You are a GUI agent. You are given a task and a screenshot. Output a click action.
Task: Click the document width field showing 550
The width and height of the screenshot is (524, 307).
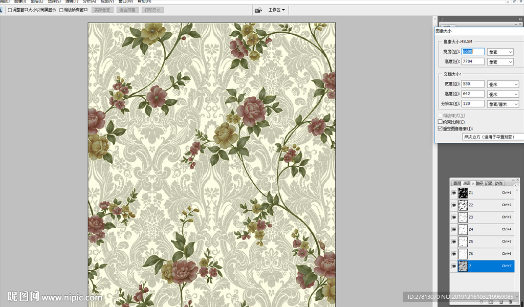pyautogui.click(x=473, y=84)
